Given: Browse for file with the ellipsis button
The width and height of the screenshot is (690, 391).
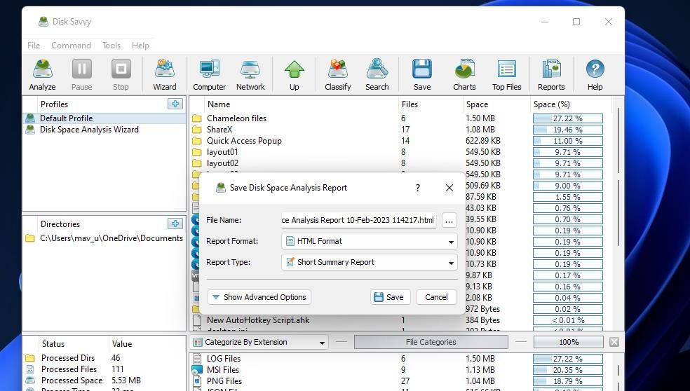Looking at the screenshot, I should (x=449, y=220).
